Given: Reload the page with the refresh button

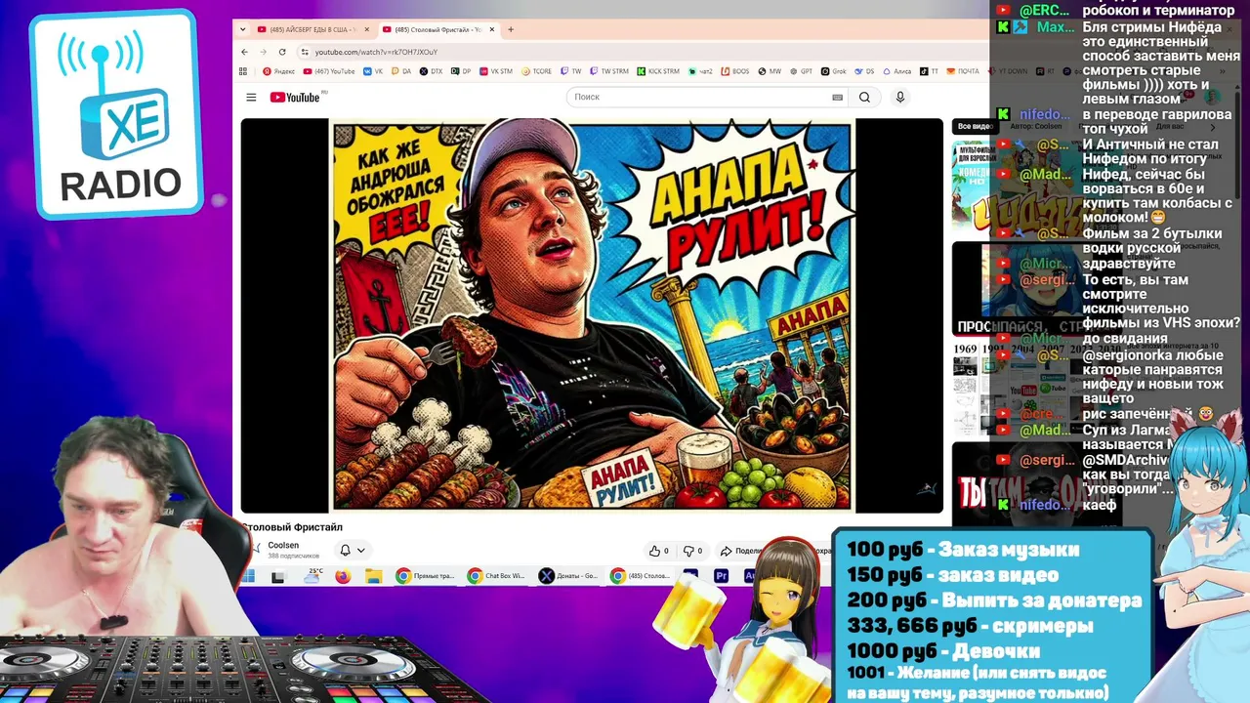Looking at the screenshot, I should (282, 52).
